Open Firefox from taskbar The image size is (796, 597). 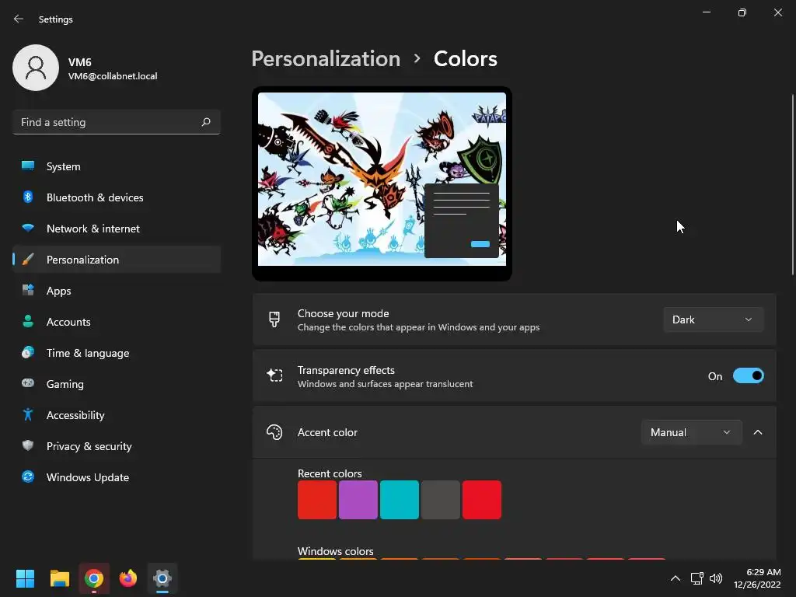(128, 578)
